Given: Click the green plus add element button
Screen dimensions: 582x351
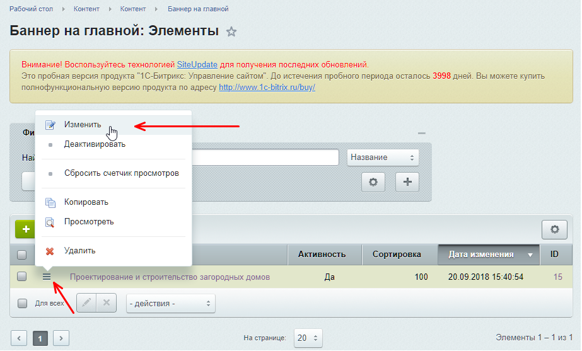Looking at the screenshot, I should (26, 229).
